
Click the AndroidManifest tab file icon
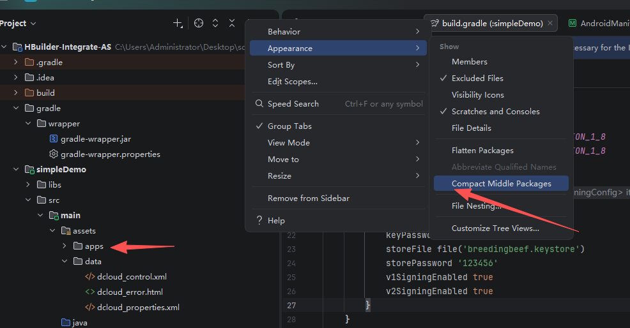point(572,23)
